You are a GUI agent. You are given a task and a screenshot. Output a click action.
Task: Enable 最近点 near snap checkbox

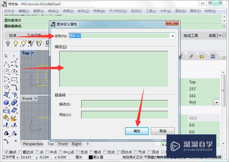[20, 152]
